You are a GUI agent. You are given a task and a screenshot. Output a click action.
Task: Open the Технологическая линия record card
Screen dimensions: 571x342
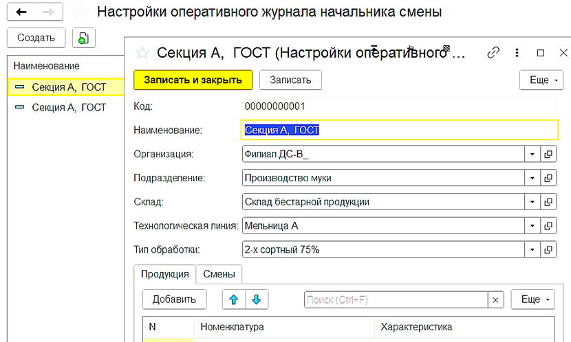[548, 226]
